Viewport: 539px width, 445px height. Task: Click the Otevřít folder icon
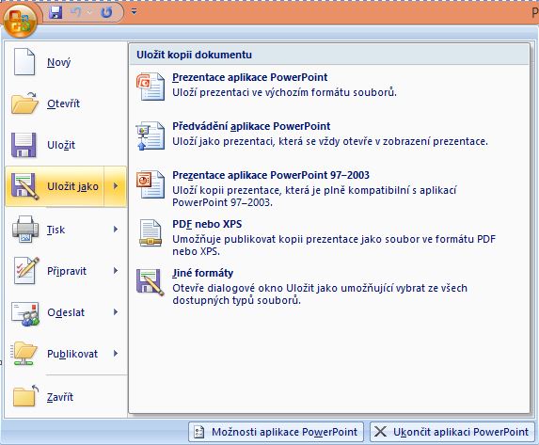pyautogui.click(x=24, y=103)
